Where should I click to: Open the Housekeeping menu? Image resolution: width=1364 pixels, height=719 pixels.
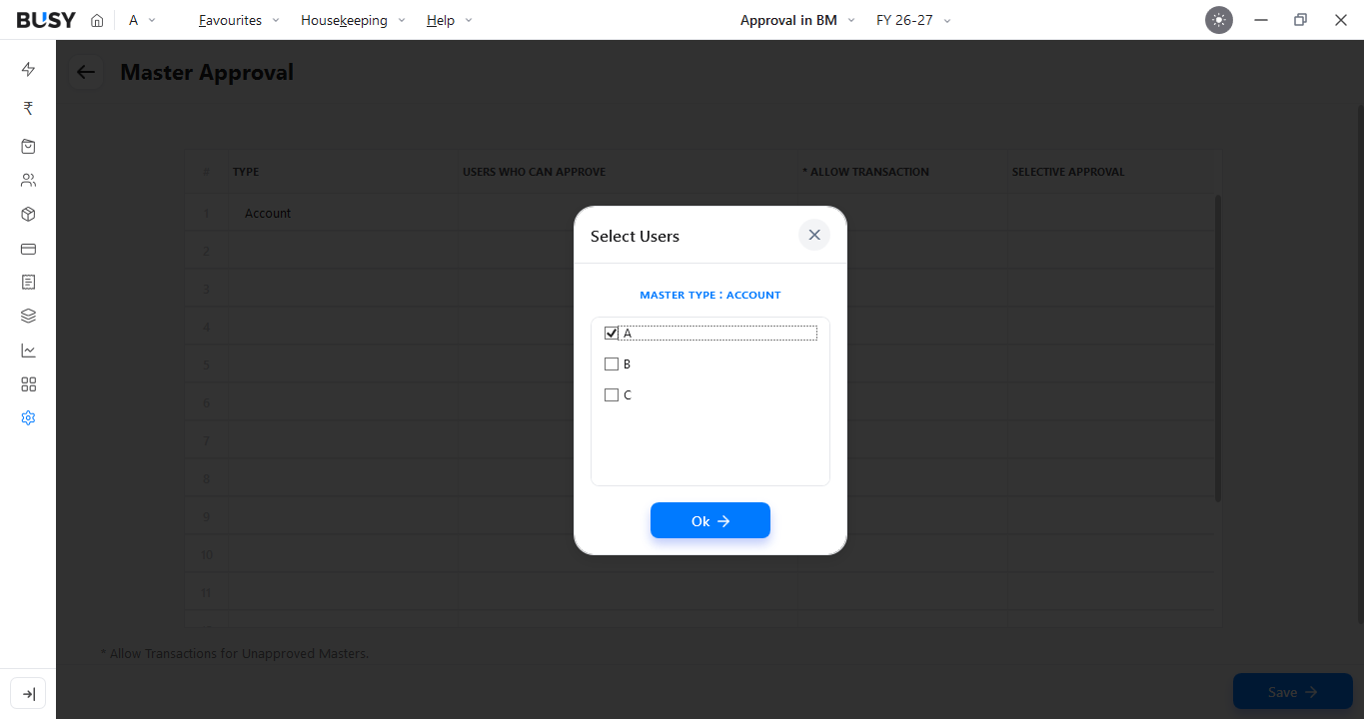point(353,20)
